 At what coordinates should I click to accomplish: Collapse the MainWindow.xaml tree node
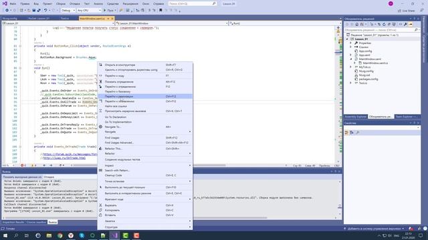click(351, 59)
